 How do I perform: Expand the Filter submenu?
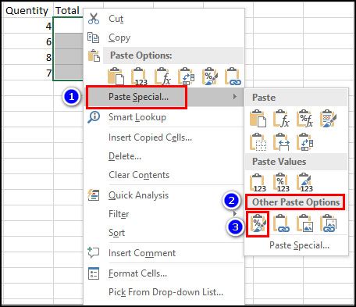[164, 214]
